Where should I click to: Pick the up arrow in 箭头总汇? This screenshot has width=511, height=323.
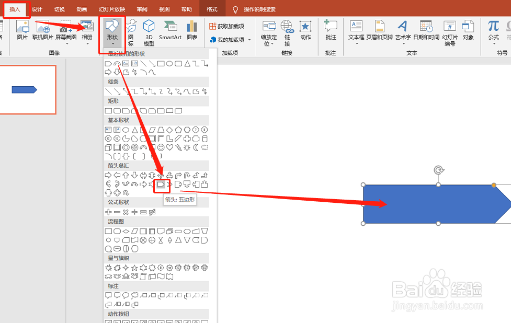tap(126, 175)
